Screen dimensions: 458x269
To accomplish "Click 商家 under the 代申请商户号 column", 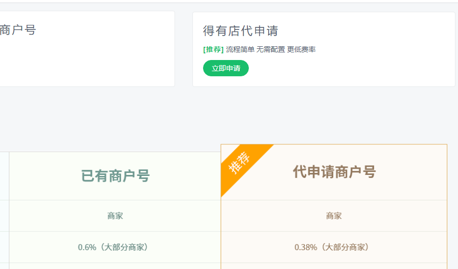I will (334, 216).
